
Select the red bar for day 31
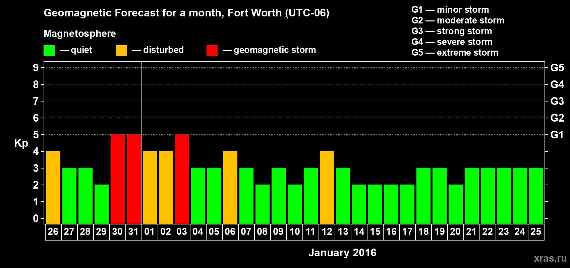tap(134, 179)
